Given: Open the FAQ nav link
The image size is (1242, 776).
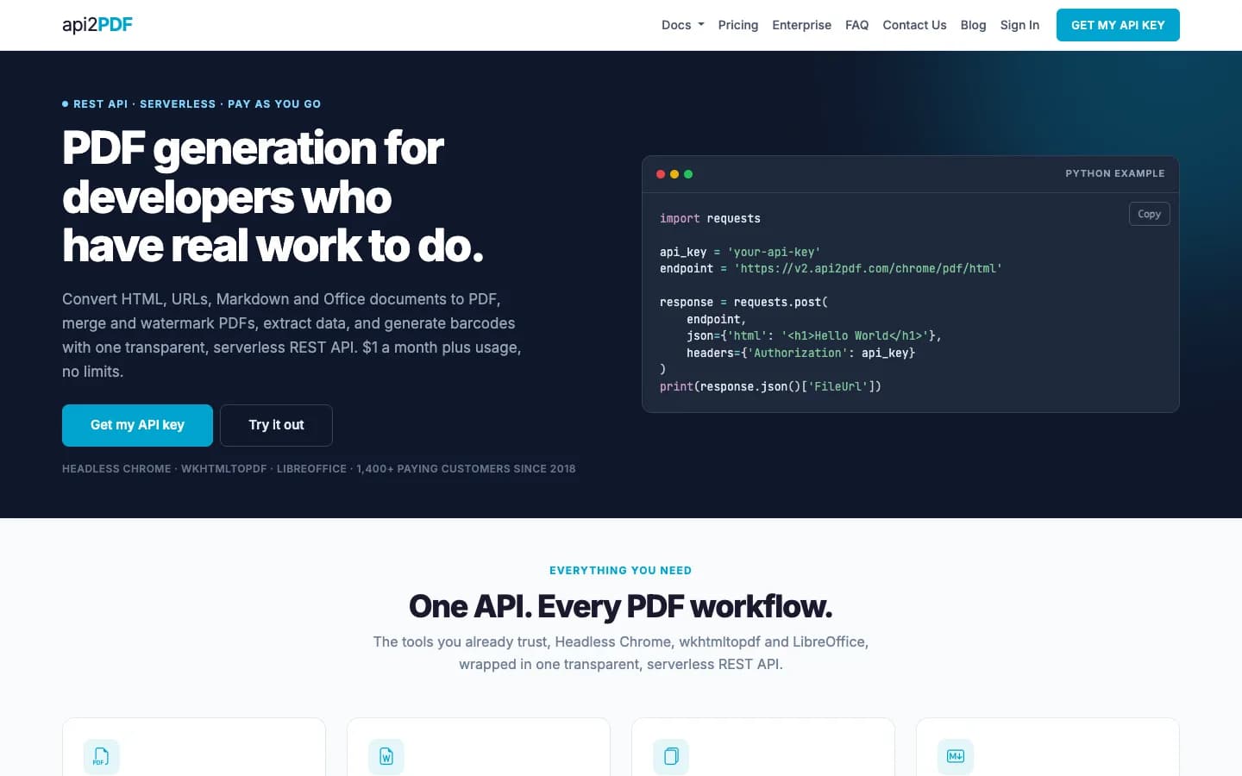Looking at the screenshot, I should [857, 25].
